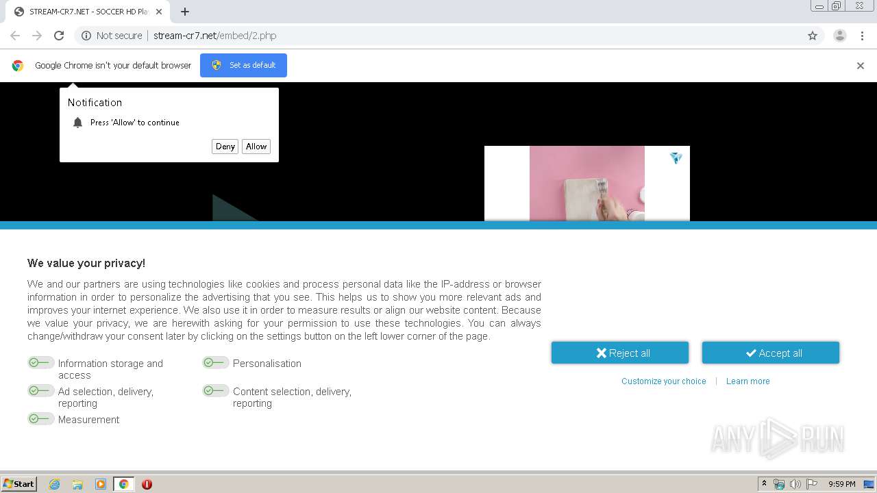Image resolution: width=877 pixels, height=493 pixels.
Task: Dismiss the default browser info bar
Action: (861, 66)
